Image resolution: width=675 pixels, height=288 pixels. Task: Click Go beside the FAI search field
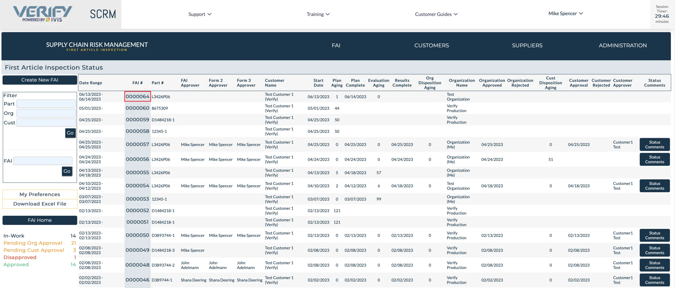[67, 171]
